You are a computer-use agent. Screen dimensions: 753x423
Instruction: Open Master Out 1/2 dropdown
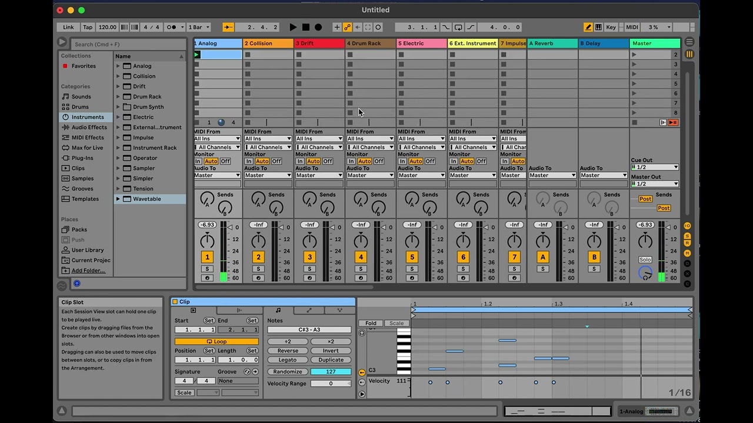[x=655, y=184]
